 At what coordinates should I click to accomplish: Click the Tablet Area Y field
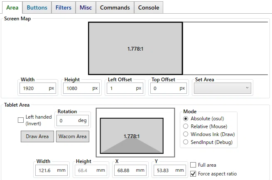click(170, 170)
